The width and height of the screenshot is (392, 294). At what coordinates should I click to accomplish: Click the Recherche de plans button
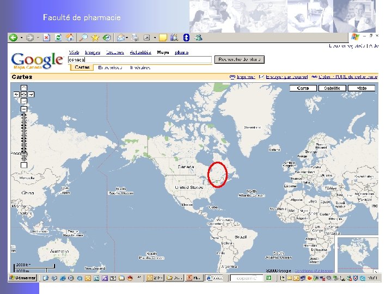coord(240,59)
